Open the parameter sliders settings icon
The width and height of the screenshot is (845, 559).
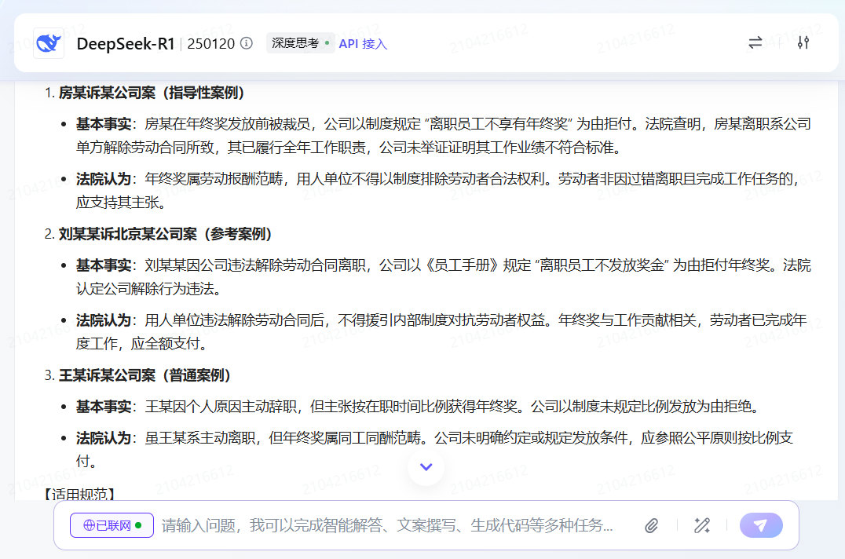803,43
